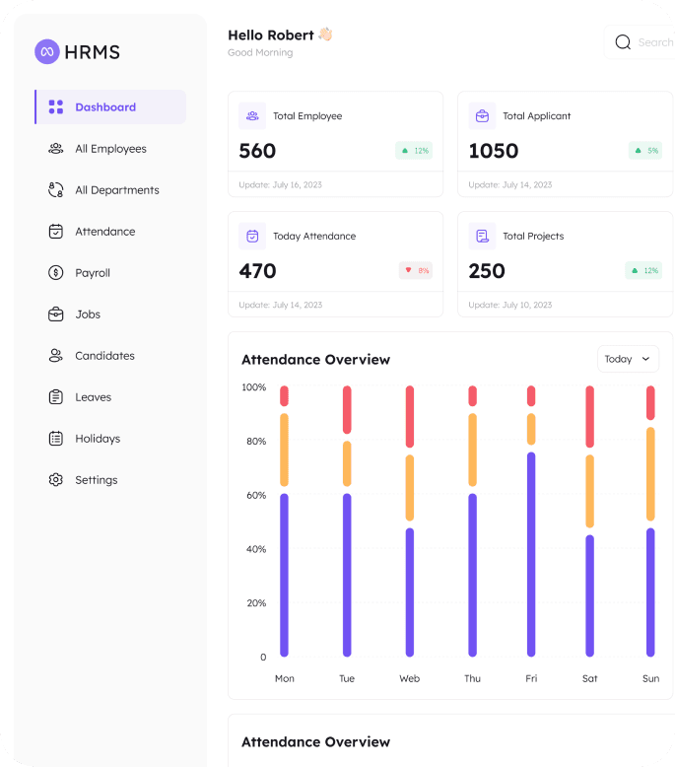Click the 12% growth badge on Total Employee

tap(414, 151)
